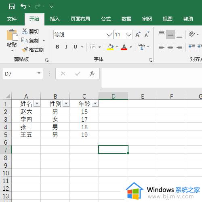Open the Name Box dropdown arrow
Viewport: 202px width, 202px height.
[x=39, y=73]
